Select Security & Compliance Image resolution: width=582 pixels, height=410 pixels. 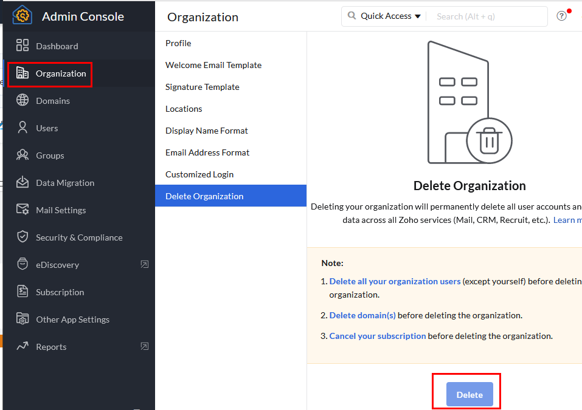78,237
